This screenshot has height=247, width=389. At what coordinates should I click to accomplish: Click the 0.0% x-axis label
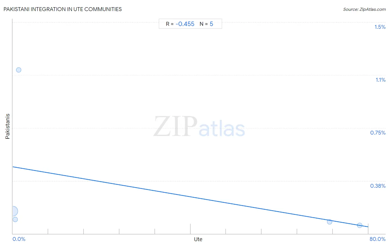(x=19, y=239)
